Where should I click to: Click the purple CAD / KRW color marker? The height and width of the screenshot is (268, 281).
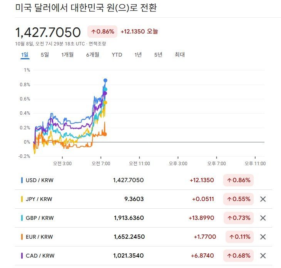pos(22,256)
